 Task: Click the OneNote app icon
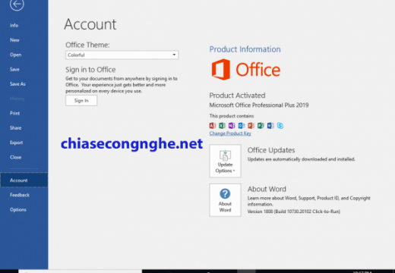[232, 125]
